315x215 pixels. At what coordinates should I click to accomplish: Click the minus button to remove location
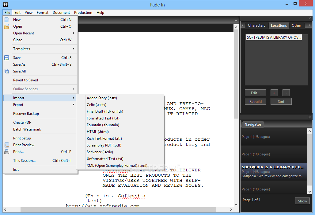click(286, 93)
